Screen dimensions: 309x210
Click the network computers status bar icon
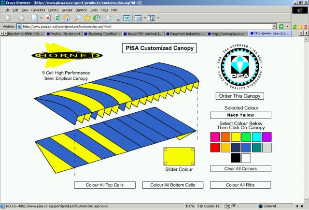(x=227, y=206)
